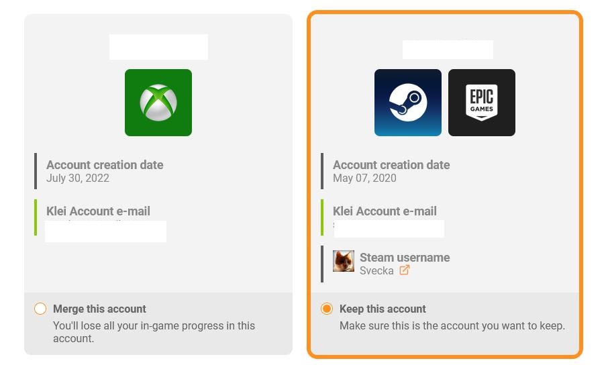This screenshot has width=608, height=365.
Task: Click the "Make sure this is the account" note
Action: (452, 326)
